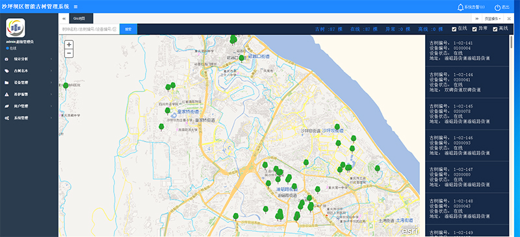Click the 养护报警 warning triangle icon
This screenshot has width=520, height=237.
click(6, 94)
